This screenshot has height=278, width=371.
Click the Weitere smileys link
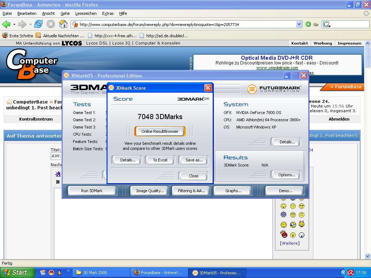289,243
